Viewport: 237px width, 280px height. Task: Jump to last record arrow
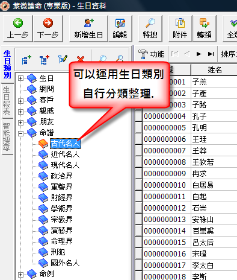tap(211, 54)
